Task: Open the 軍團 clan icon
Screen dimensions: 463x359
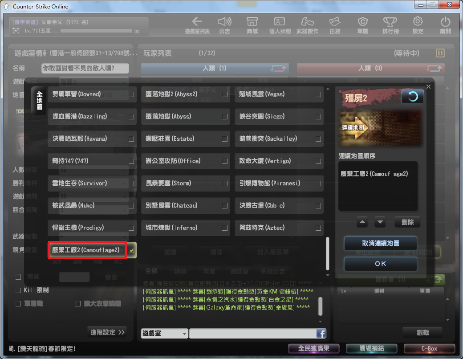Action: point(362,25)
